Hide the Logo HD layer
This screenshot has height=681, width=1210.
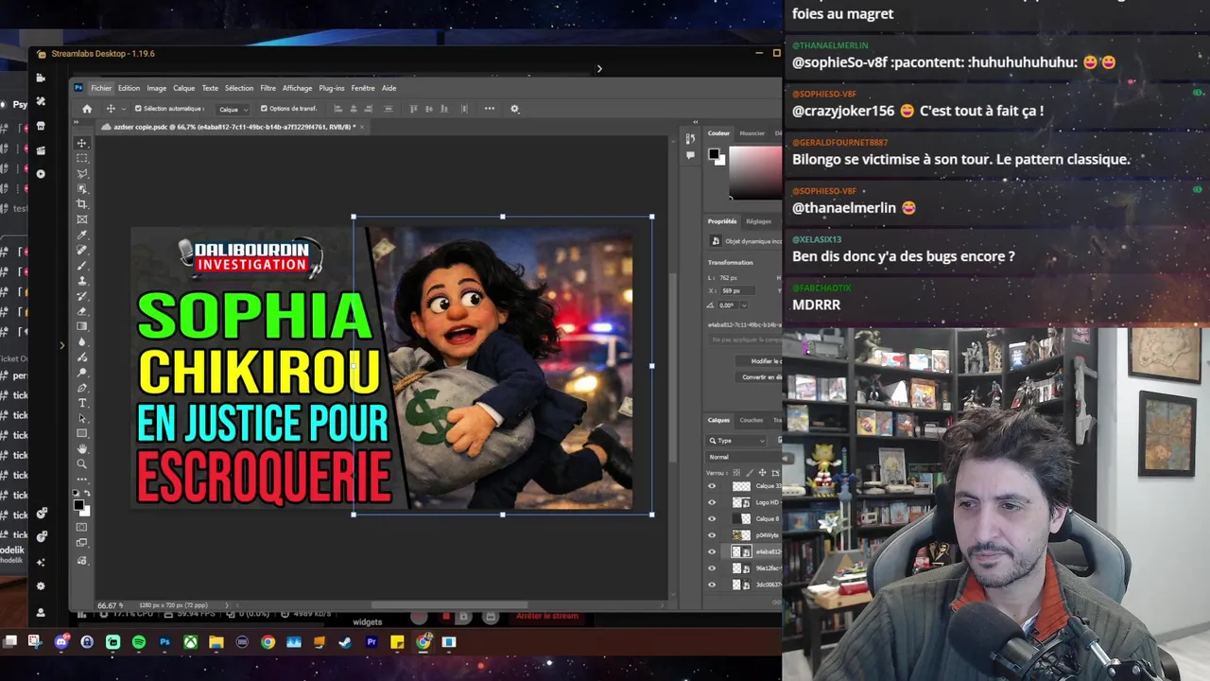pos(712,502)
